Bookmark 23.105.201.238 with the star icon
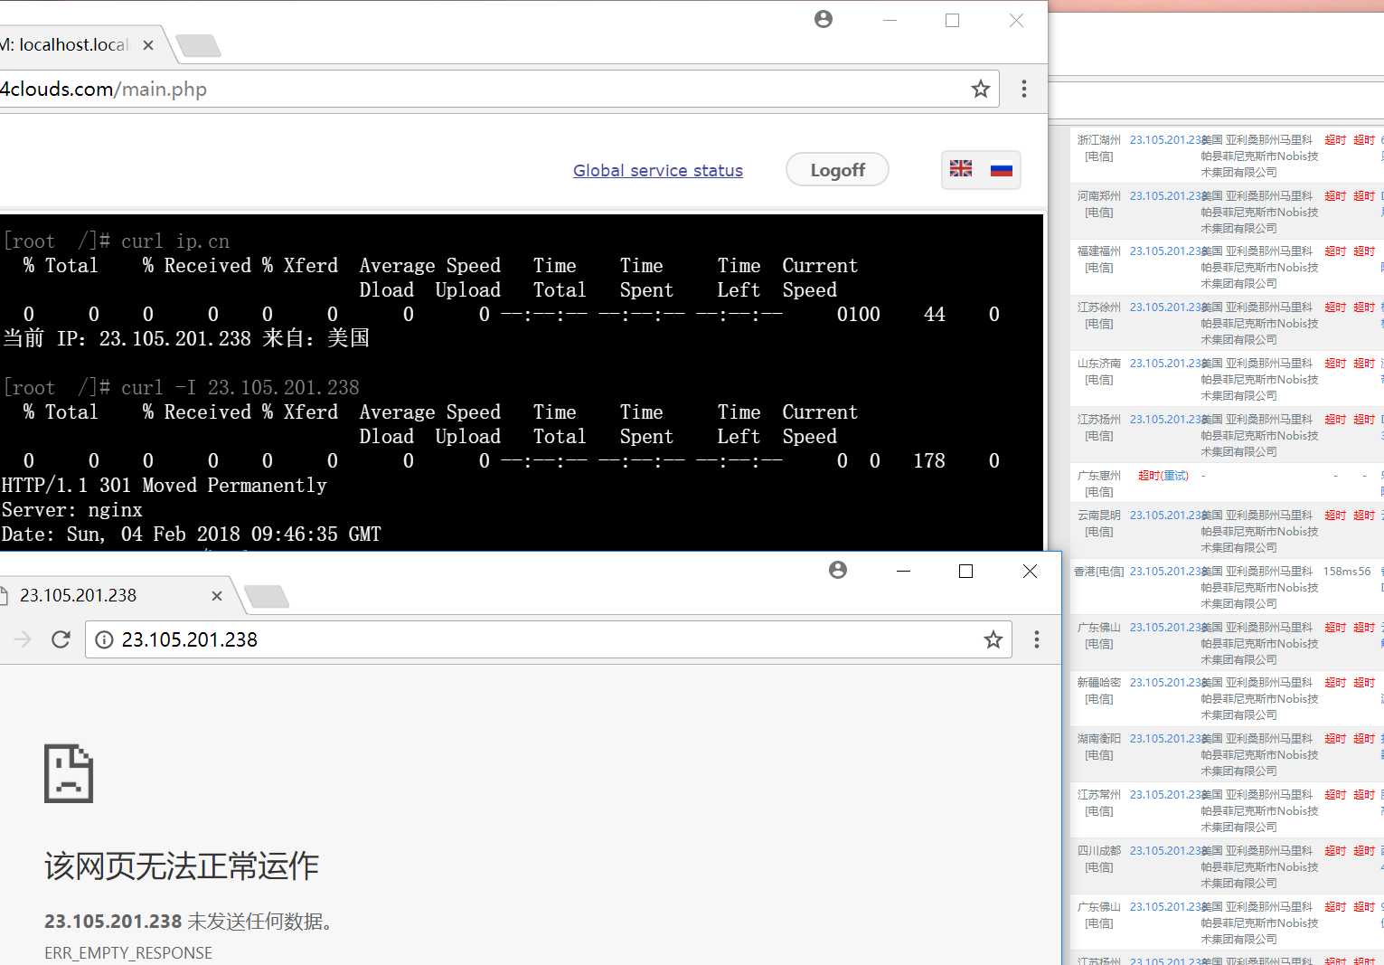 tap(993, 639)
